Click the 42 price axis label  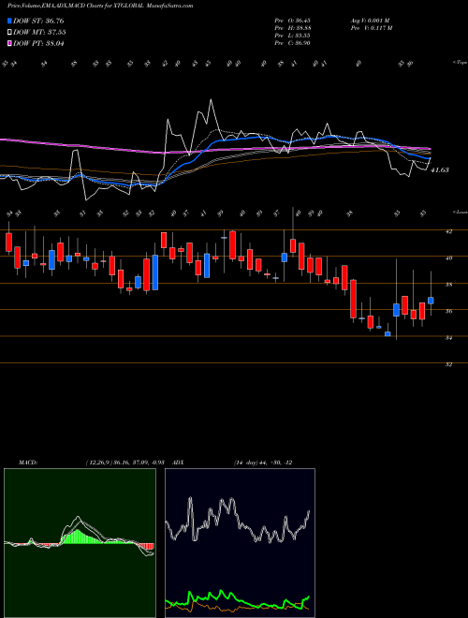pos(448,232)
